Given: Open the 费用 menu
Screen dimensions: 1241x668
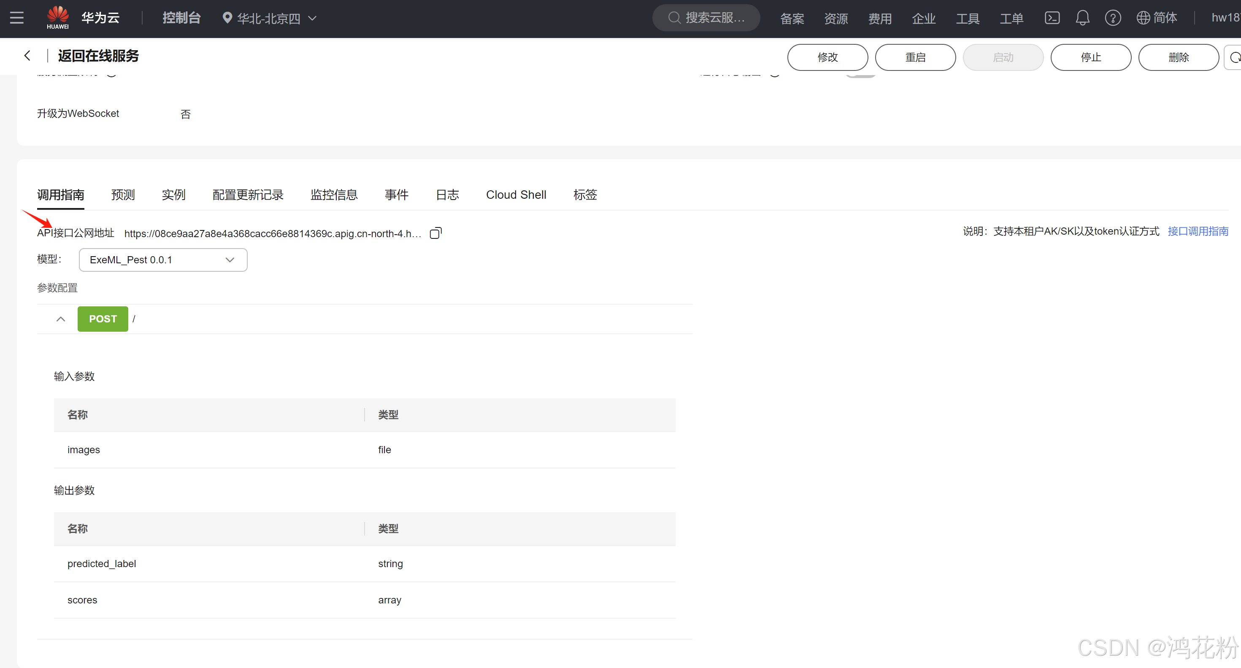Looking at the screenshot, I should click(880, 18).
